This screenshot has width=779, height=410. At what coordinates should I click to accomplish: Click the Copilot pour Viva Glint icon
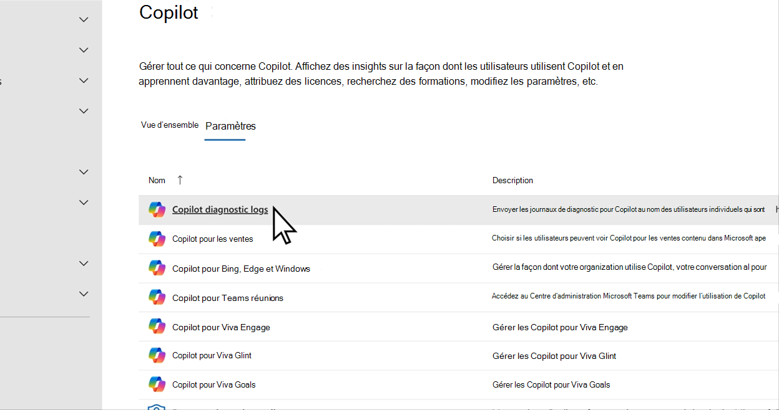157,355
